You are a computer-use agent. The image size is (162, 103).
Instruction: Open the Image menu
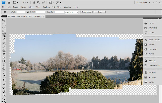coord(16,7)
